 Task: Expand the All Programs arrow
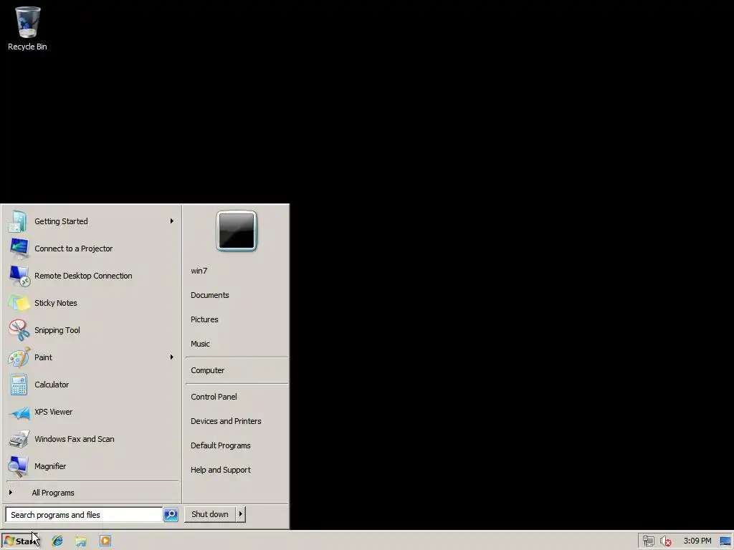(11, 493)
